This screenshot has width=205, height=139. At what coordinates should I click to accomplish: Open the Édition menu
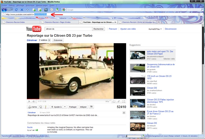pos(12,6)
